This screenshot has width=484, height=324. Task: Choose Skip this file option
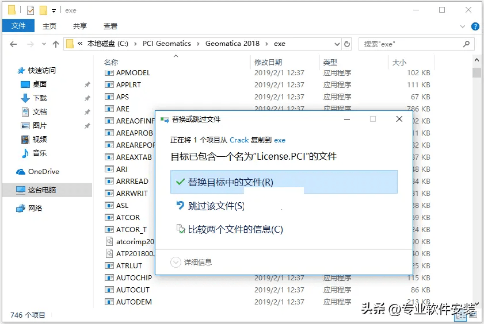[x=210, y=206]
